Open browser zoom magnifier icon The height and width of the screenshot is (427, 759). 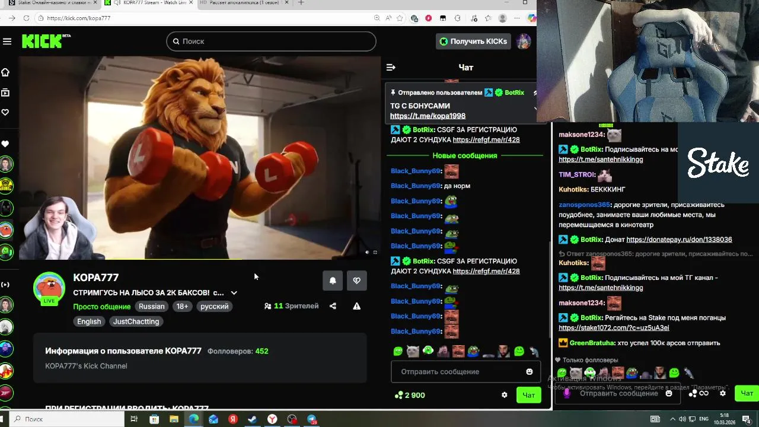click(x=377, y=18)
